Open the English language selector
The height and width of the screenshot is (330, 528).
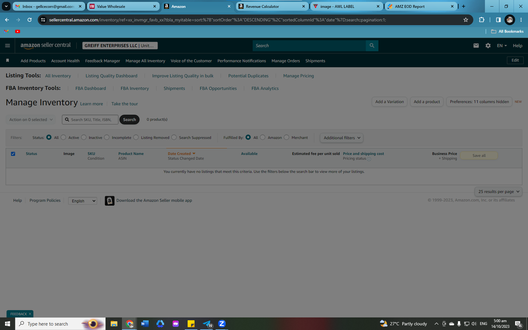pyautogui.click(x=83, y=201)
